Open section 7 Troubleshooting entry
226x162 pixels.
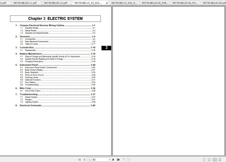click(x=55, y=94)
